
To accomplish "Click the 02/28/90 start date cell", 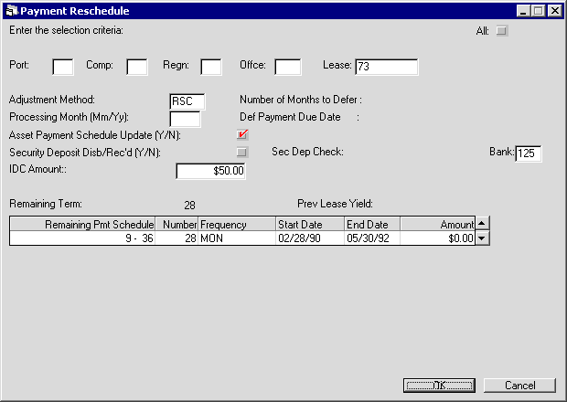I will pos(310,238).
